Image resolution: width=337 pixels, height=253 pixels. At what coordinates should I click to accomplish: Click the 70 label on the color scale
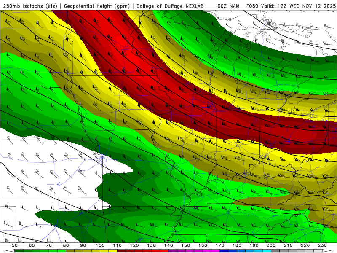[49, 245]
